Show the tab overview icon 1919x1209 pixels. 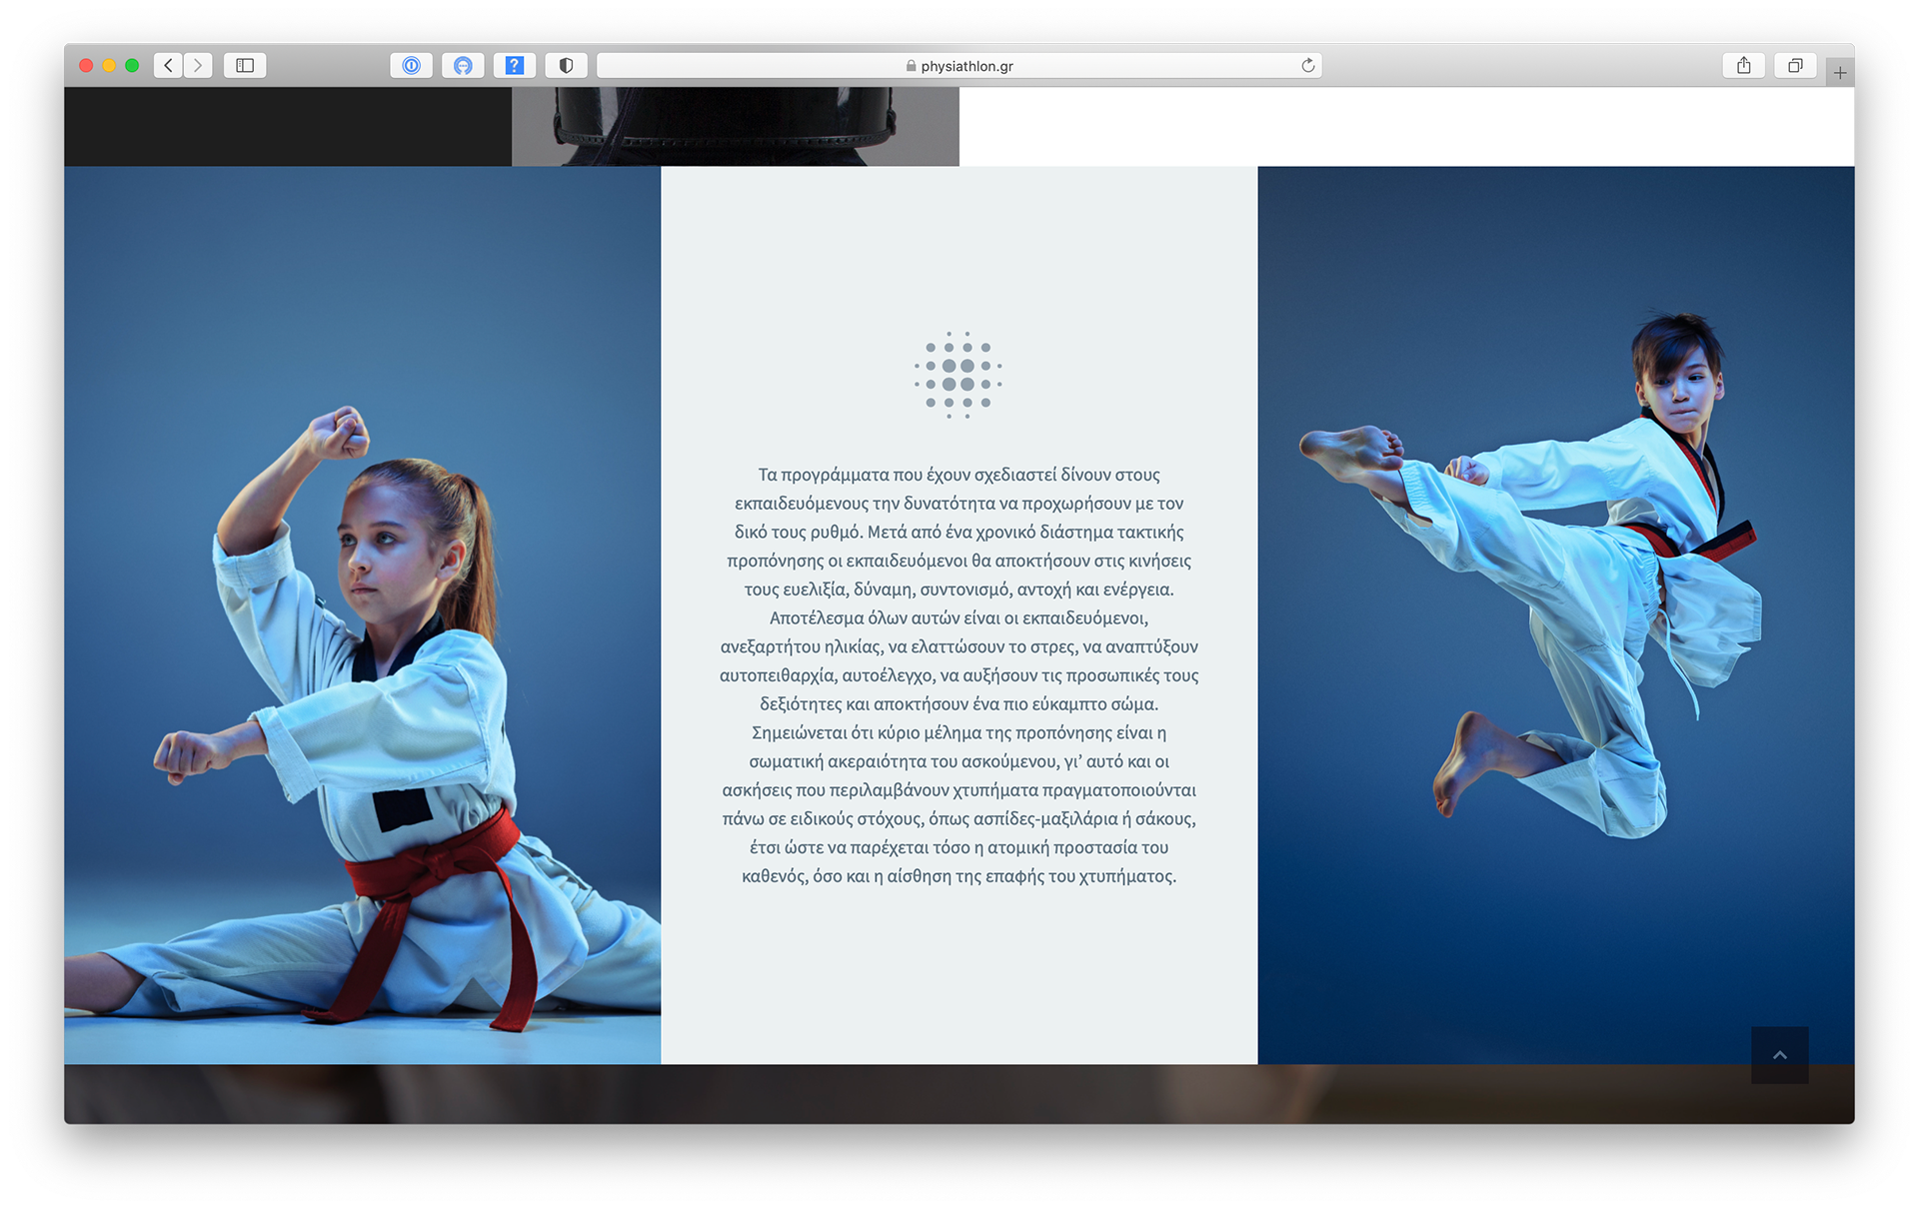click(x=1795, y=65)
